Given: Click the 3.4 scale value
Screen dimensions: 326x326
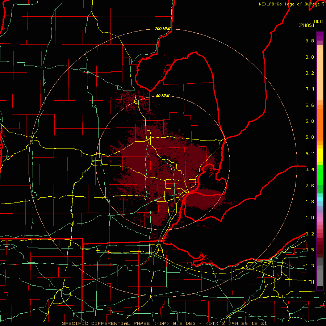Looking at the screenshot, I should (310, 170).
